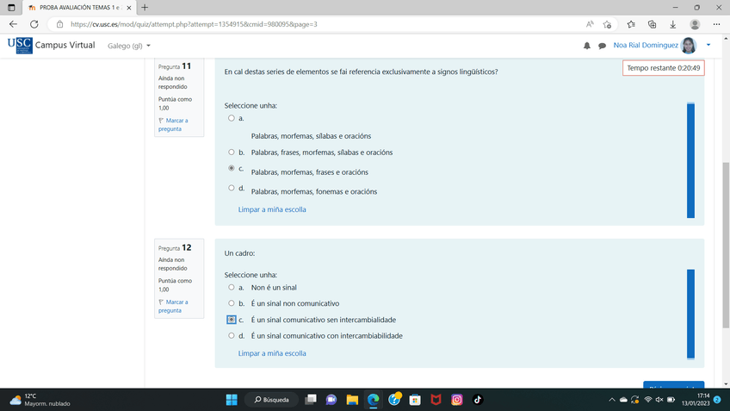Screen dimensions: 730x411
Task: Select option d Palabras, morfemas, fonemas e oracións
Action: click(232, 188)
